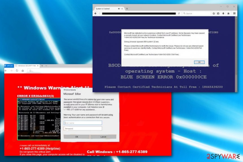Viewport: 243px width, 162px height.
Task: Minimize the Firefox window
Action: [221, 6]
